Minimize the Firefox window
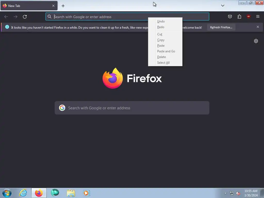264x198 pixels. 242,3
